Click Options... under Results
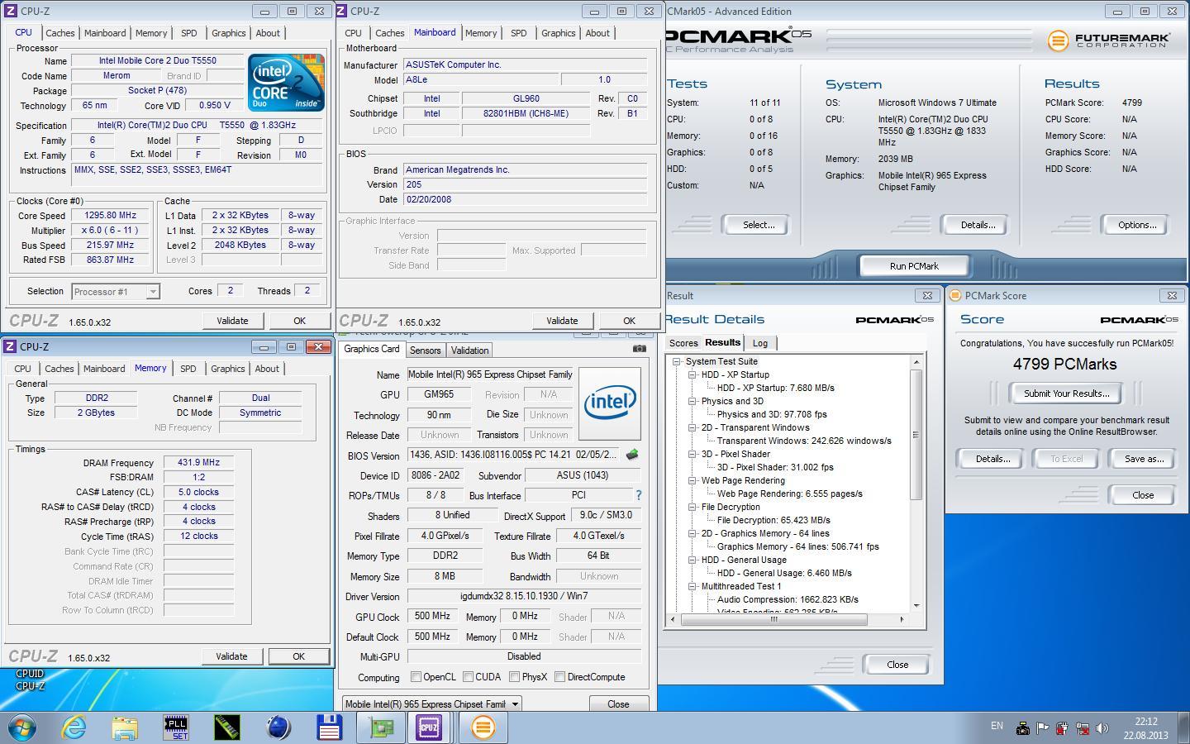This screenshot has width=1190, height=744. click(1137, 225)
